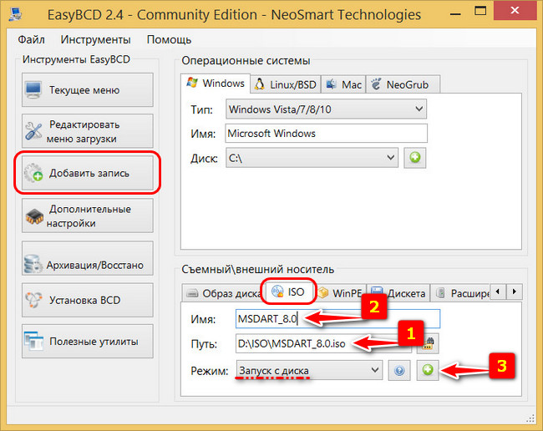This screenshot has height=431, width=543.
Task: Click the penguin icon on Linux/BSD tab
Action: click(259, 84)
